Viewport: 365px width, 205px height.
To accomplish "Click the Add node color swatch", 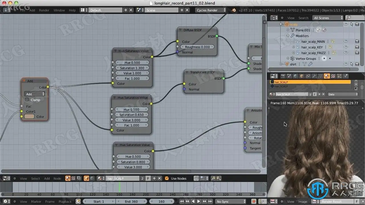I will point(29,116).
